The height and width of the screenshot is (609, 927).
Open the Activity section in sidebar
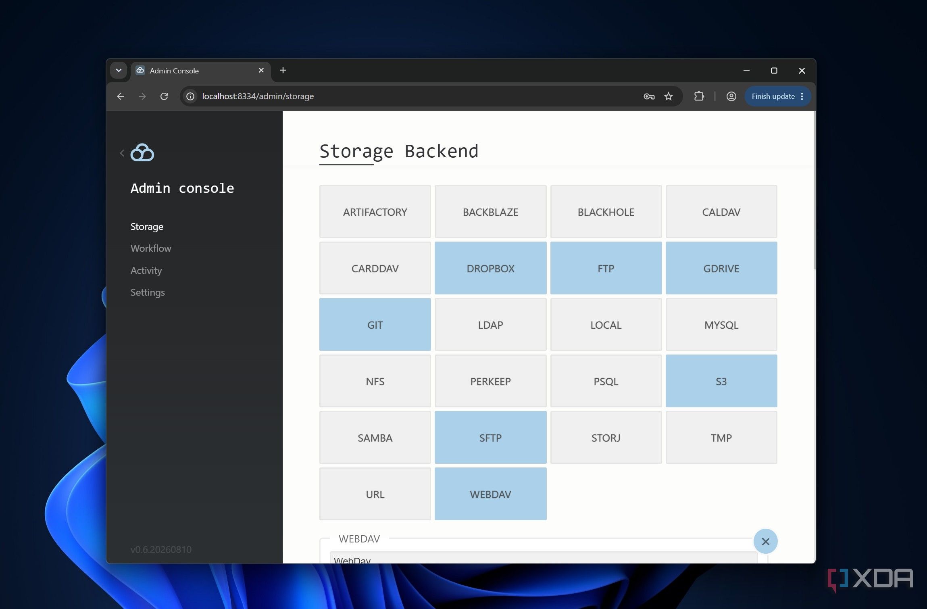(x=146, y=271)
